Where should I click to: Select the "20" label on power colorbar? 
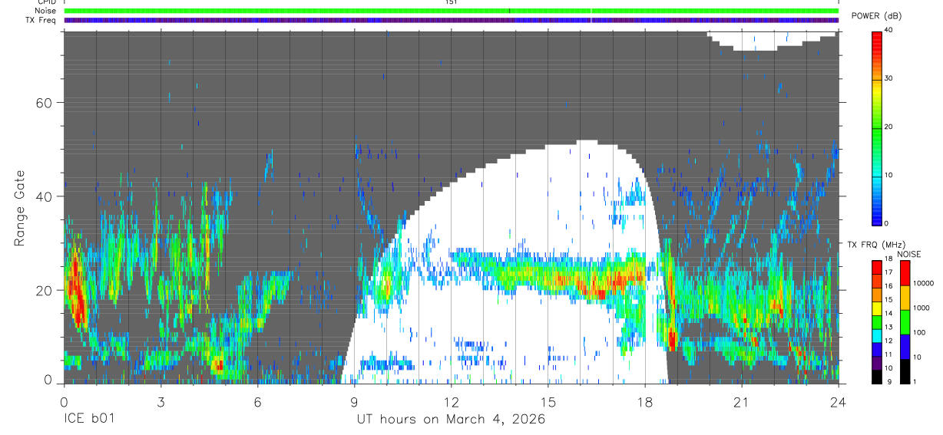(889, 127)
